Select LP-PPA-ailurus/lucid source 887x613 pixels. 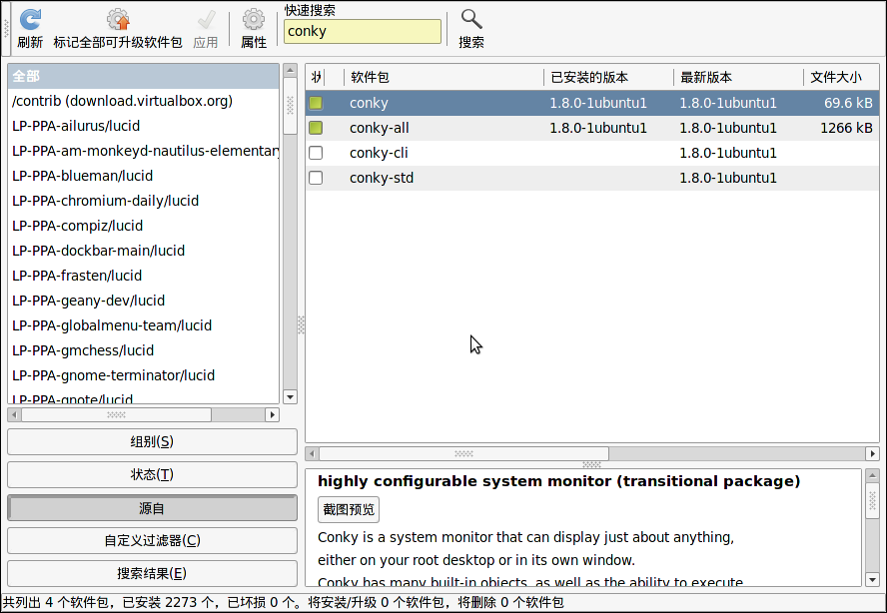pyautogui.click(x=143, y=126)
